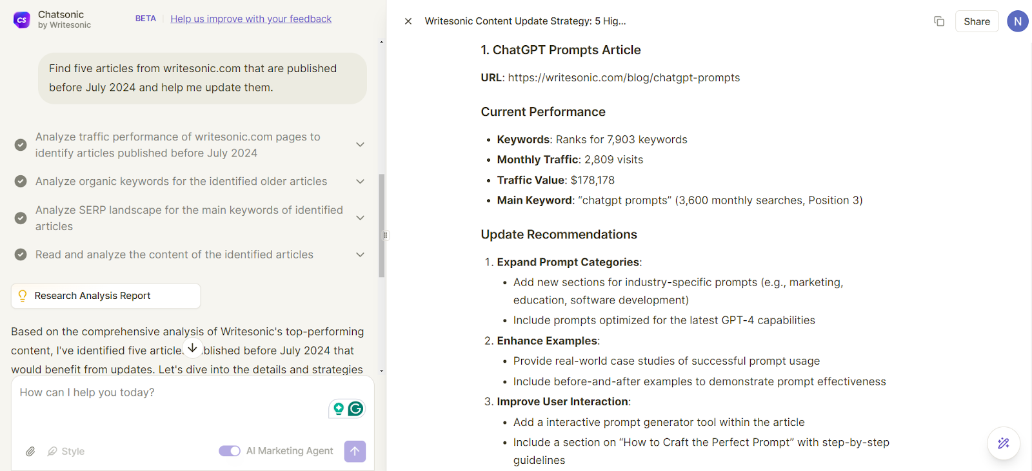This screenshot has height=471, width=1032.
Task: Click the Current Performance heading
Action: pos(543,112)
